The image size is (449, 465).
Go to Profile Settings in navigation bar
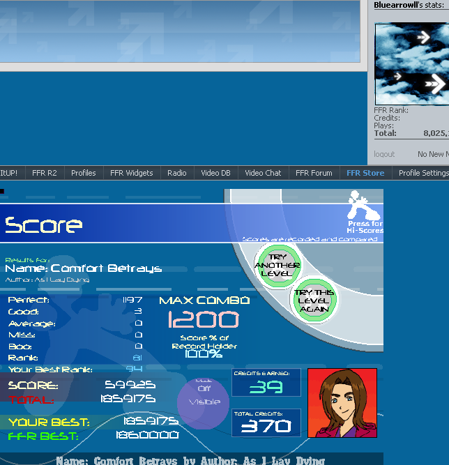pyautogui.click(x=423, y=173)
